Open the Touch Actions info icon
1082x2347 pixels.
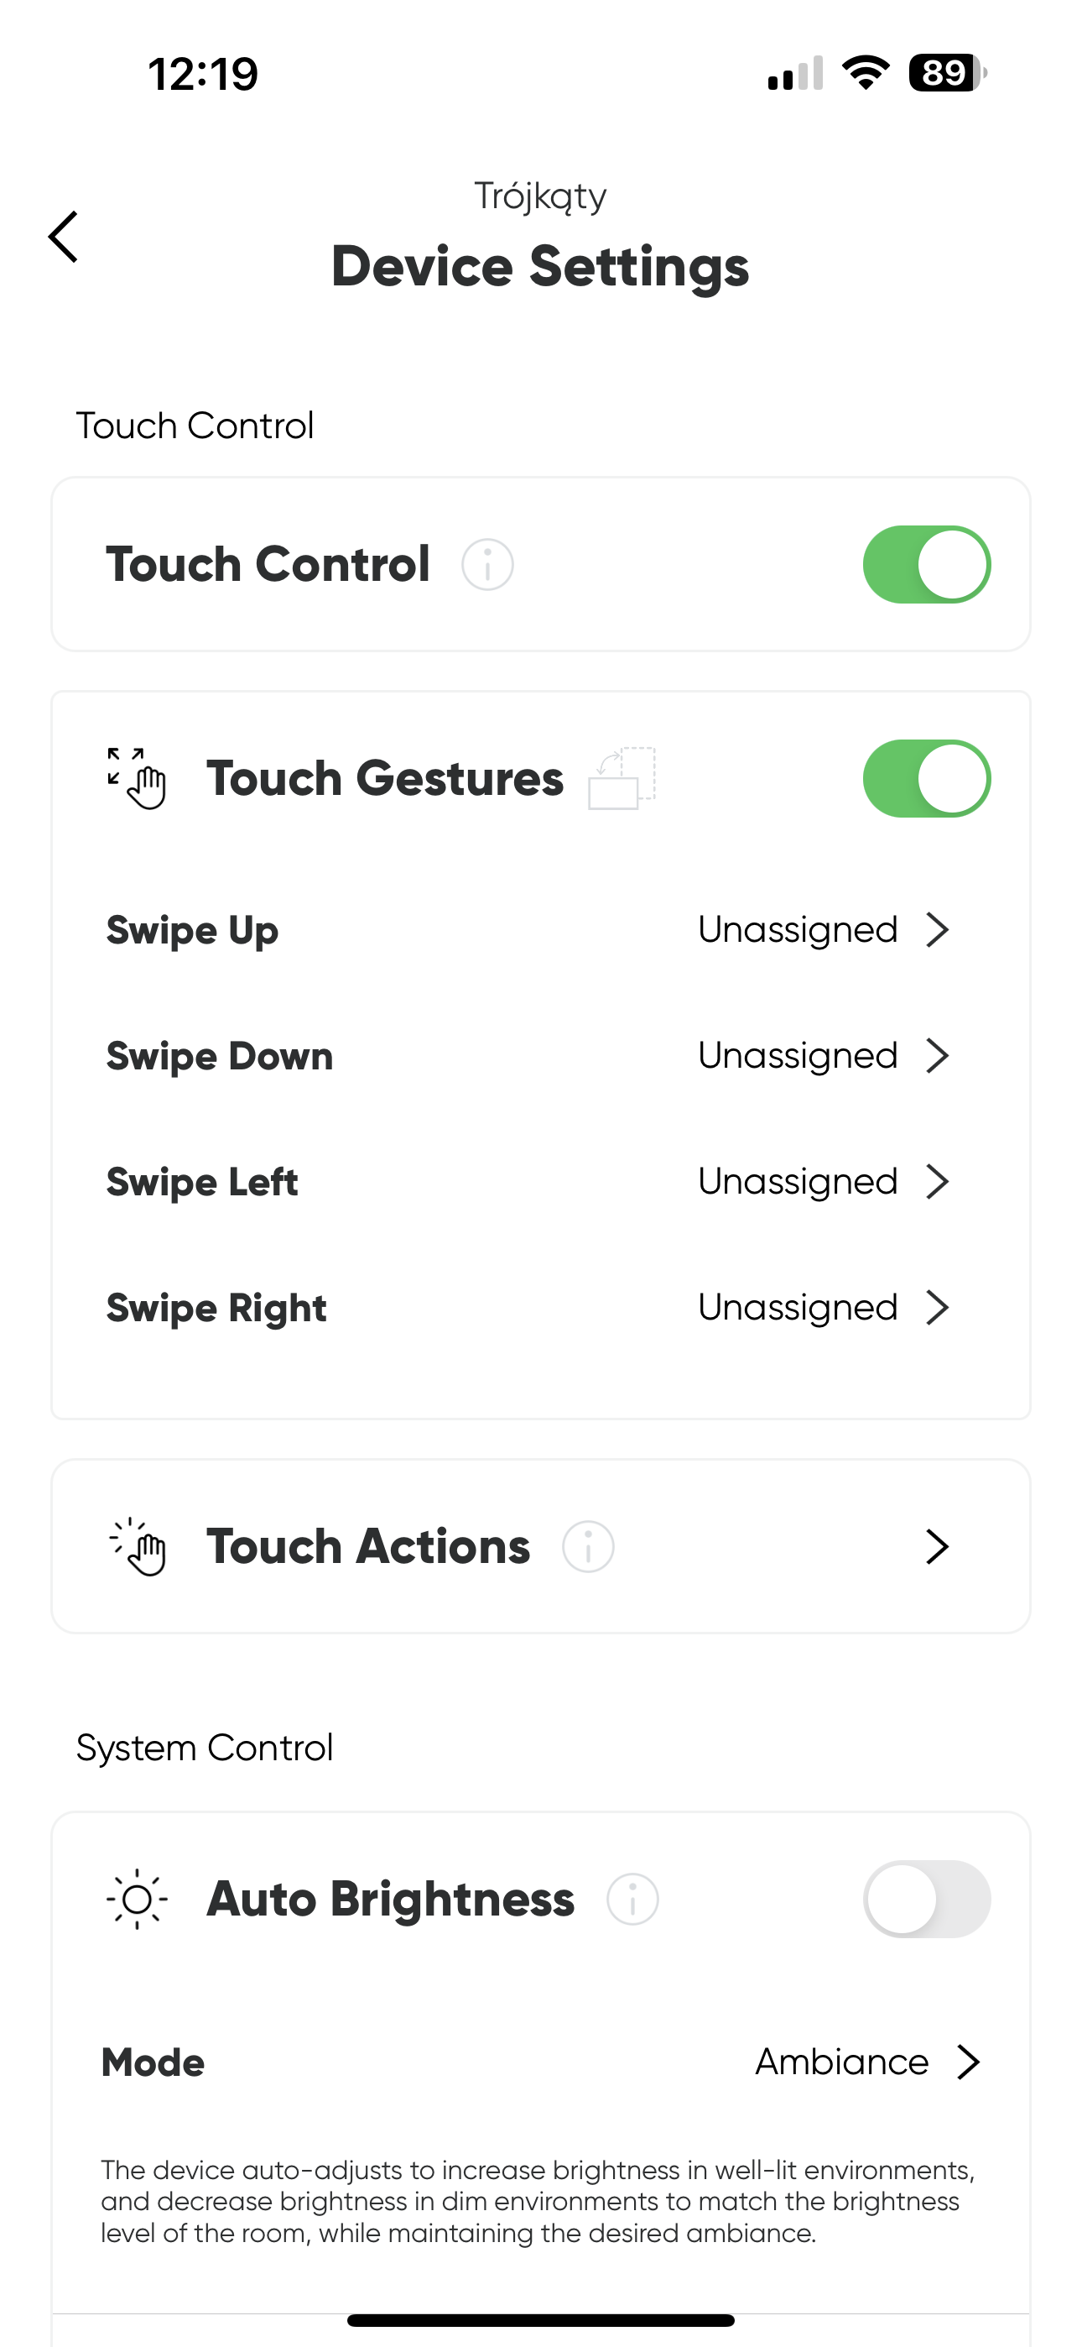(587, 1546)
